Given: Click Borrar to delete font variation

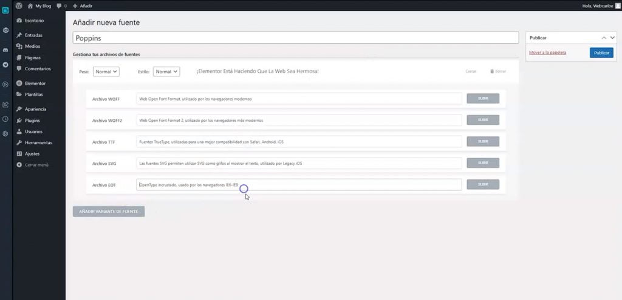Looking at the screenshot, I should (x=498, y=72).
